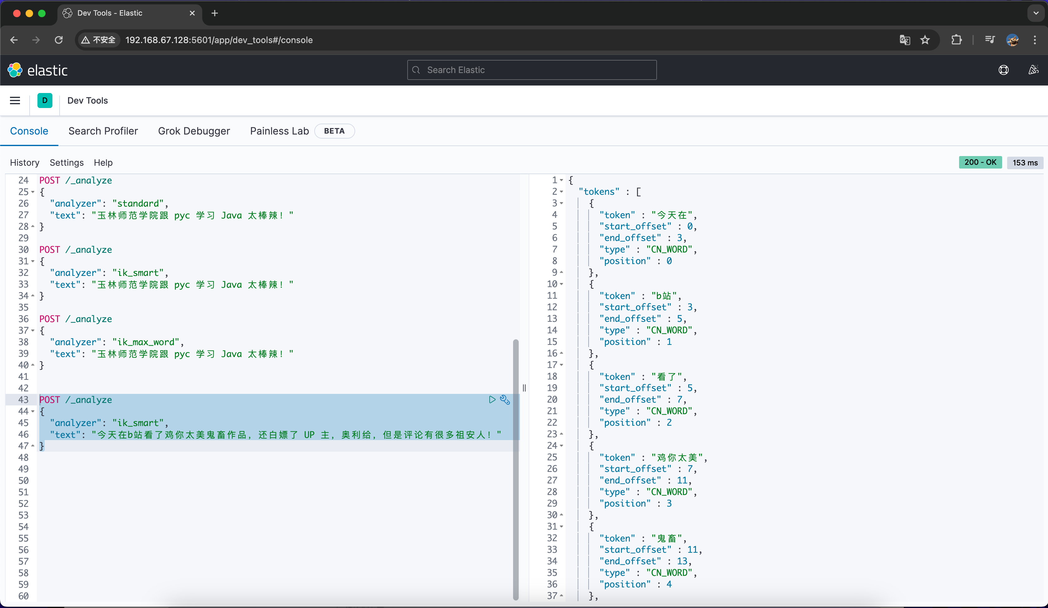Switch to the Search Profiler tab

tap(103, 131)
